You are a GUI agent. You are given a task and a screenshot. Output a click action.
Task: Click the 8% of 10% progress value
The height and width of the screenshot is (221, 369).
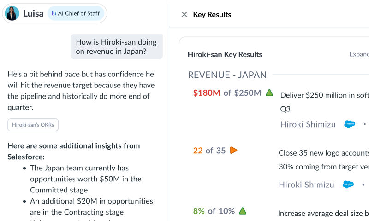tap(214, 211)
